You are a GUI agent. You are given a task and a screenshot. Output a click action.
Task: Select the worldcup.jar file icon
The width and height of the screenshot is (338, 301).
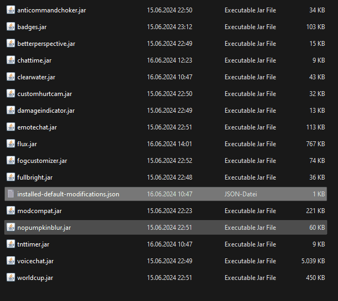click(11, 277)
